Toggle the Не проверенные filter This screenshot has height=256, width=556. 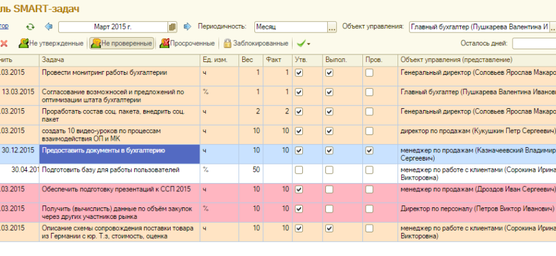tap(121, 44)
